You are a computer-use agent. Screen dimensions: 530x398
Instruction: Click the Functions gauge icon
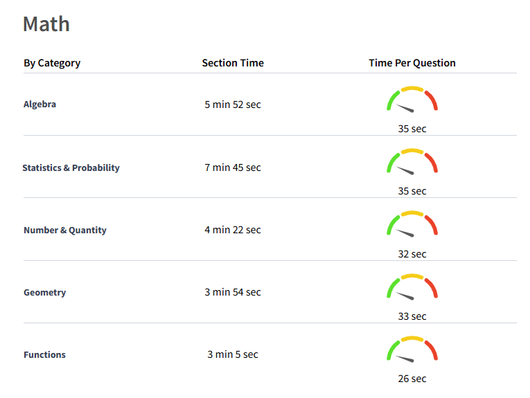coord(412,350)
